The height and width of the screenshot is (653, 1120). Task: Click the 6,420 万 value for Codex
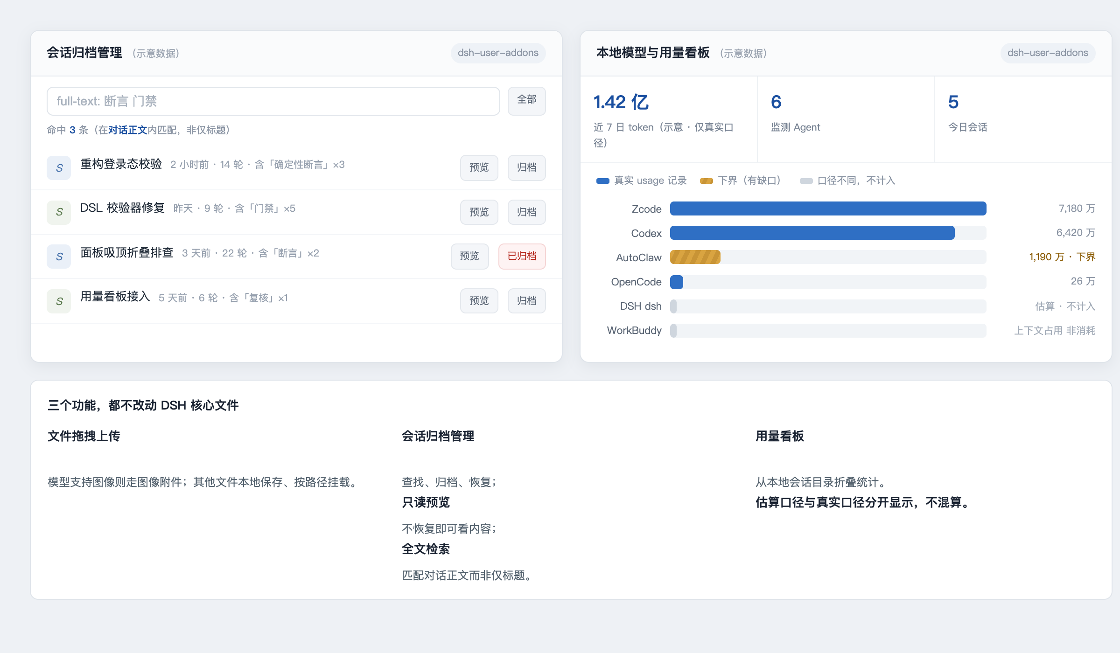[x=1076, y=233]
